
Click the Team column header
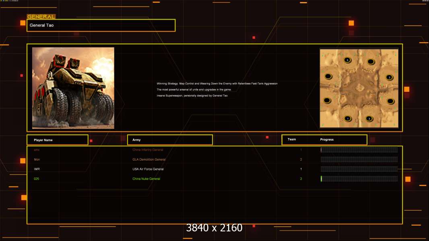(x=292, y=139)
